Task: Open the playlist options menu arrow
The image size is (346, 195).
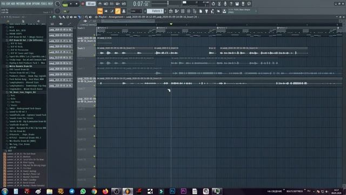Action: pos(51,17)
